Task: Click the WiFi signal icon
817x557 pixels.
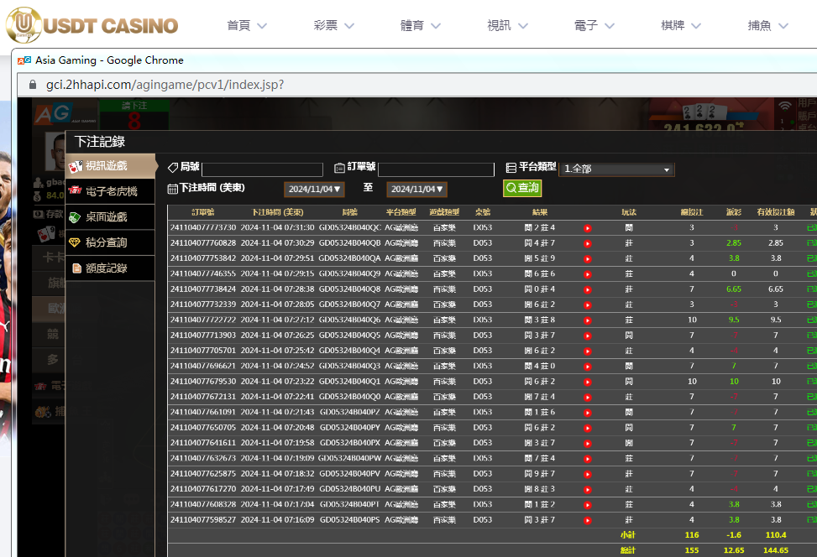Action: (784, 107)
